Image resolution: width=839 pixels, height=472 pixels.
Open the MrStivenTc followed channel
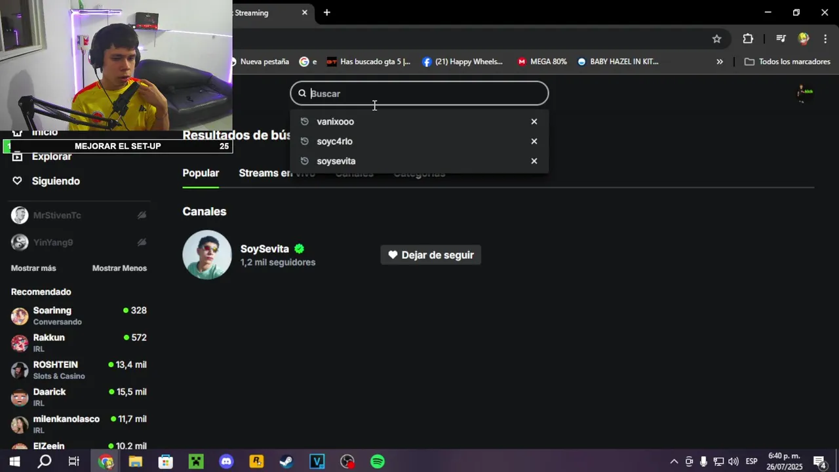57,215
